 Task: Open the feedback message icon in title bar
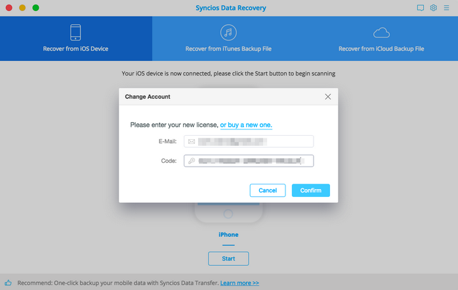click(x=421, y=8)
